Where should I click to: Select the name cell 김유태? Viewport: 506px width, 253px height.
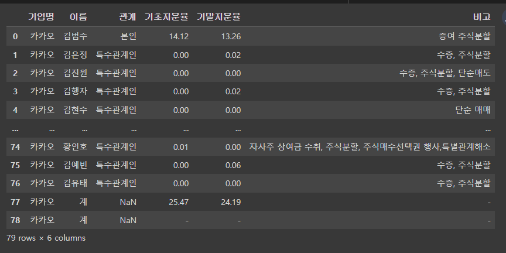pos(75,183)
